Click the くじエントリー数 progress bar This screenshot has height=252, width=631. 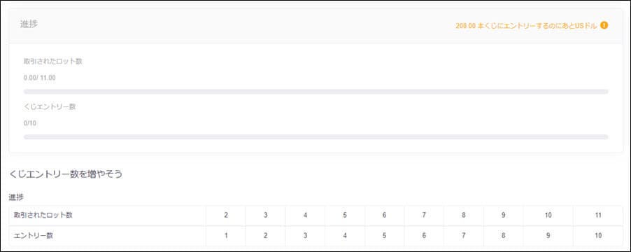click(x=316, y=137)
